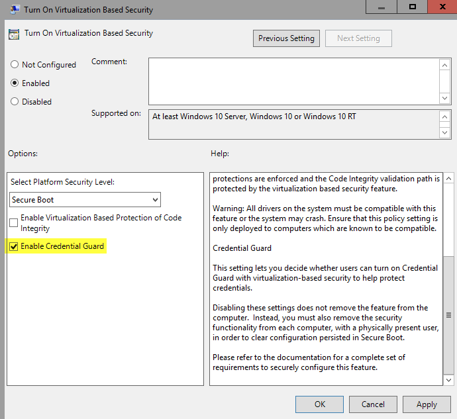Apply the policy changes

point(427,404)
